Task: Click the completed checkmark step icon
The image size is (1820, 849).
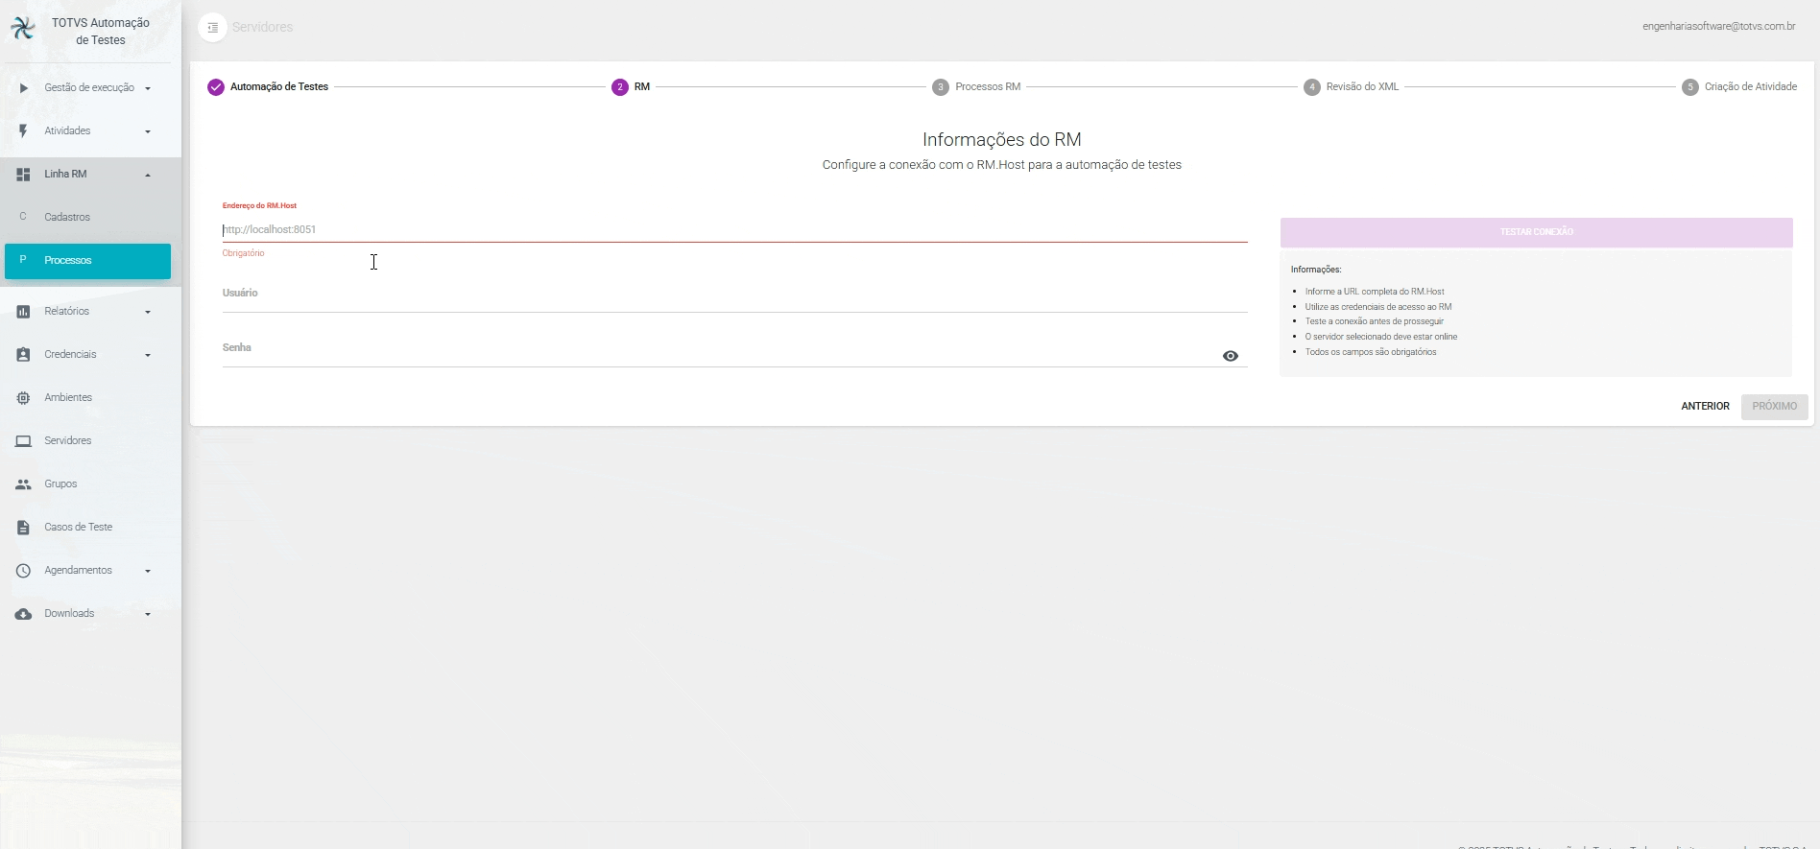Action: [x=216, y=87]
